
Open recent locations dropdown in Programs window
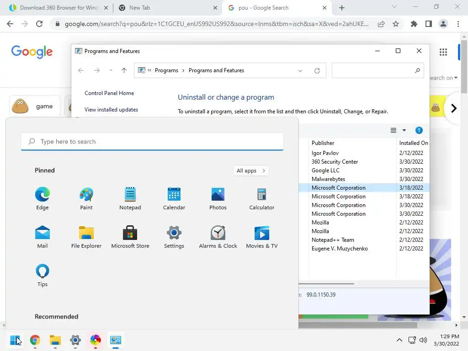coord(111,70)
